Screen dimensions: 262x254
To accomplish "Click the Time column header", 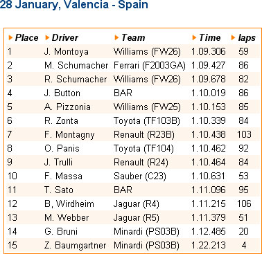I will point(210,37).
